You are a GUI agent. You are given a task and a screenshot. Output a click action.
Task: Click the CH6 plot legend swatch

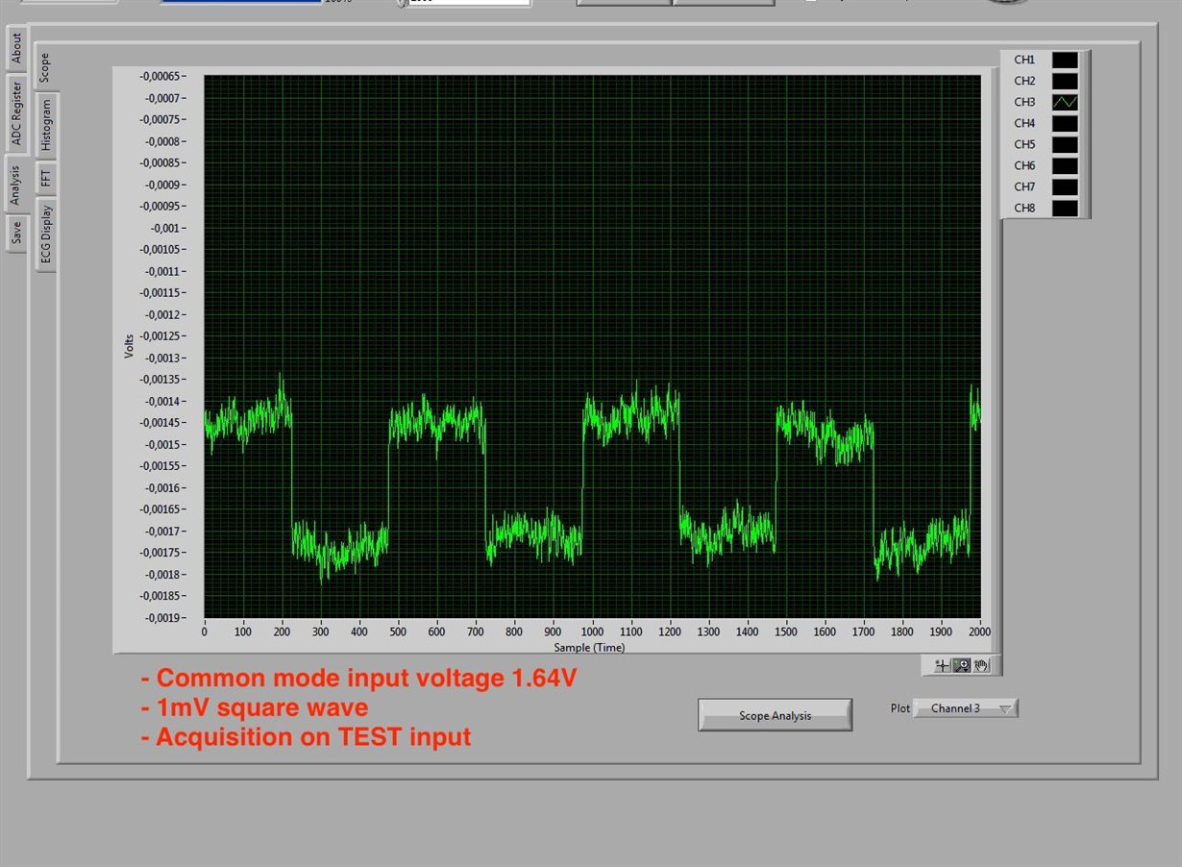(x=1065, y=165)
